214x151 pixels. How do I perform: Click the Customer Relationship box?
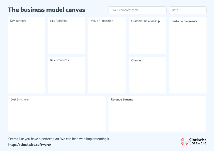(147, 36)
